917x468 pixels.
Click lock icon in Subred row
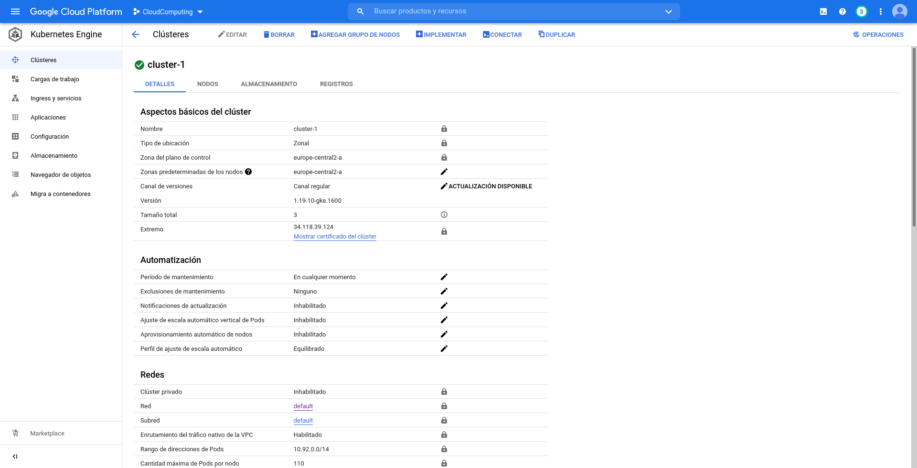(x=444, y=420)
